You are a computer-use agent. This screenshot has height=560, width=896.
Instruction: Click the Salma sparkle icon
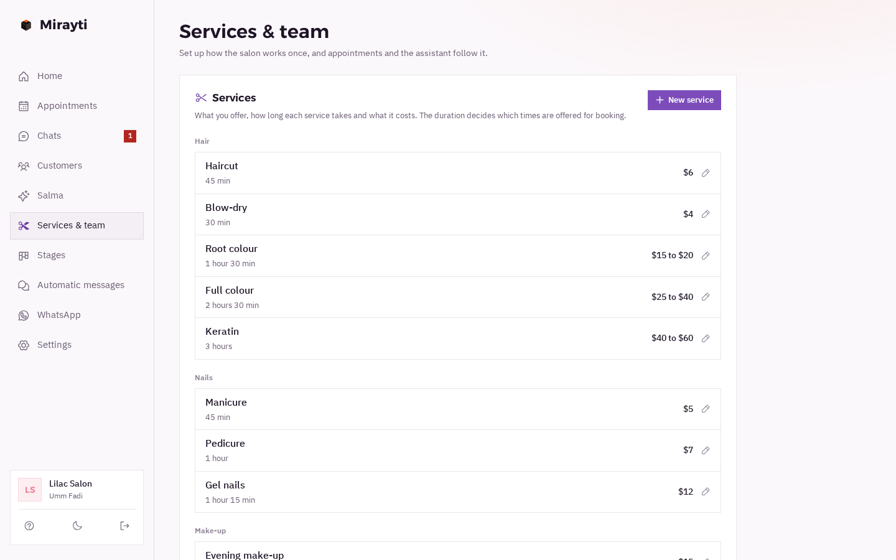tap(24, 196)
